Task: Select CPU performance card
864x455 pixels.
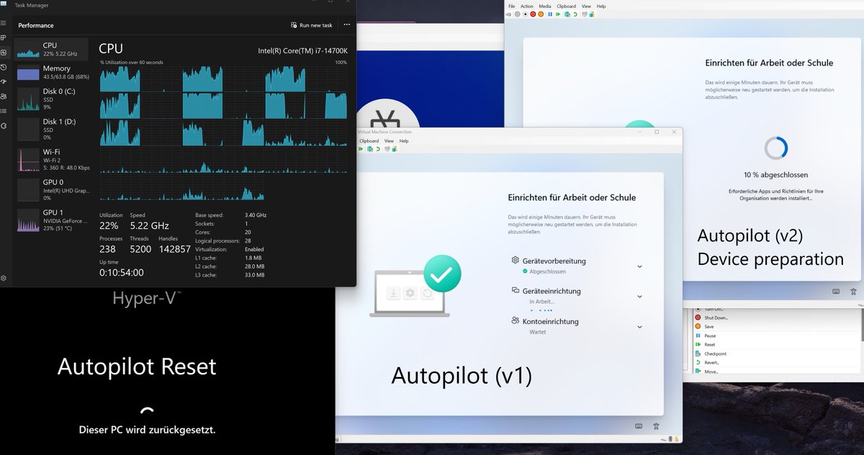Action: 53,50
